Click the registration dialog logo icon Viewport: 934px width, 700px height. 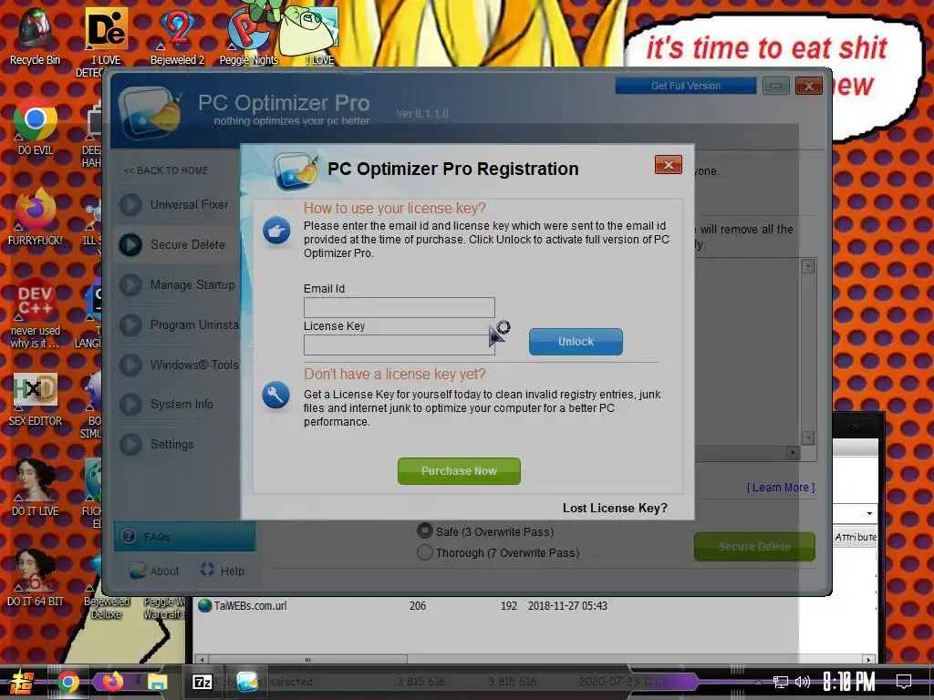tap(295, 171)
